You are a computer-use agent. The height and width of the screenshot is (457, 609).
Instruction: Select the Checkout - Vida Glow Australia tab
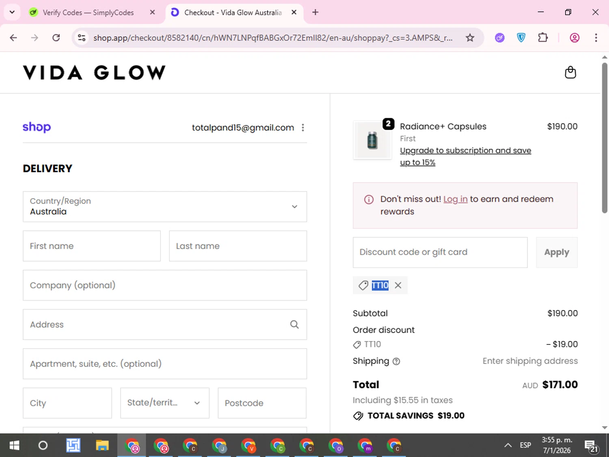tap(233, 12)
